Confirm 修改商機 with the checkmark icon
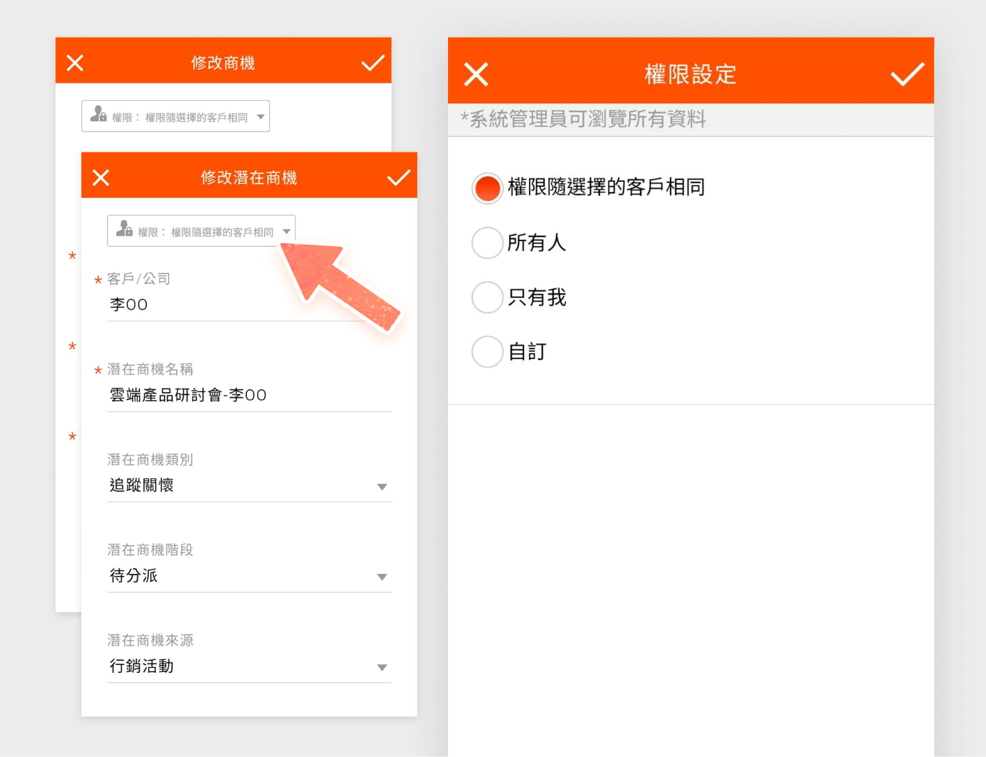The height and width of the screenshot is (757, 986). coord(373,63)
